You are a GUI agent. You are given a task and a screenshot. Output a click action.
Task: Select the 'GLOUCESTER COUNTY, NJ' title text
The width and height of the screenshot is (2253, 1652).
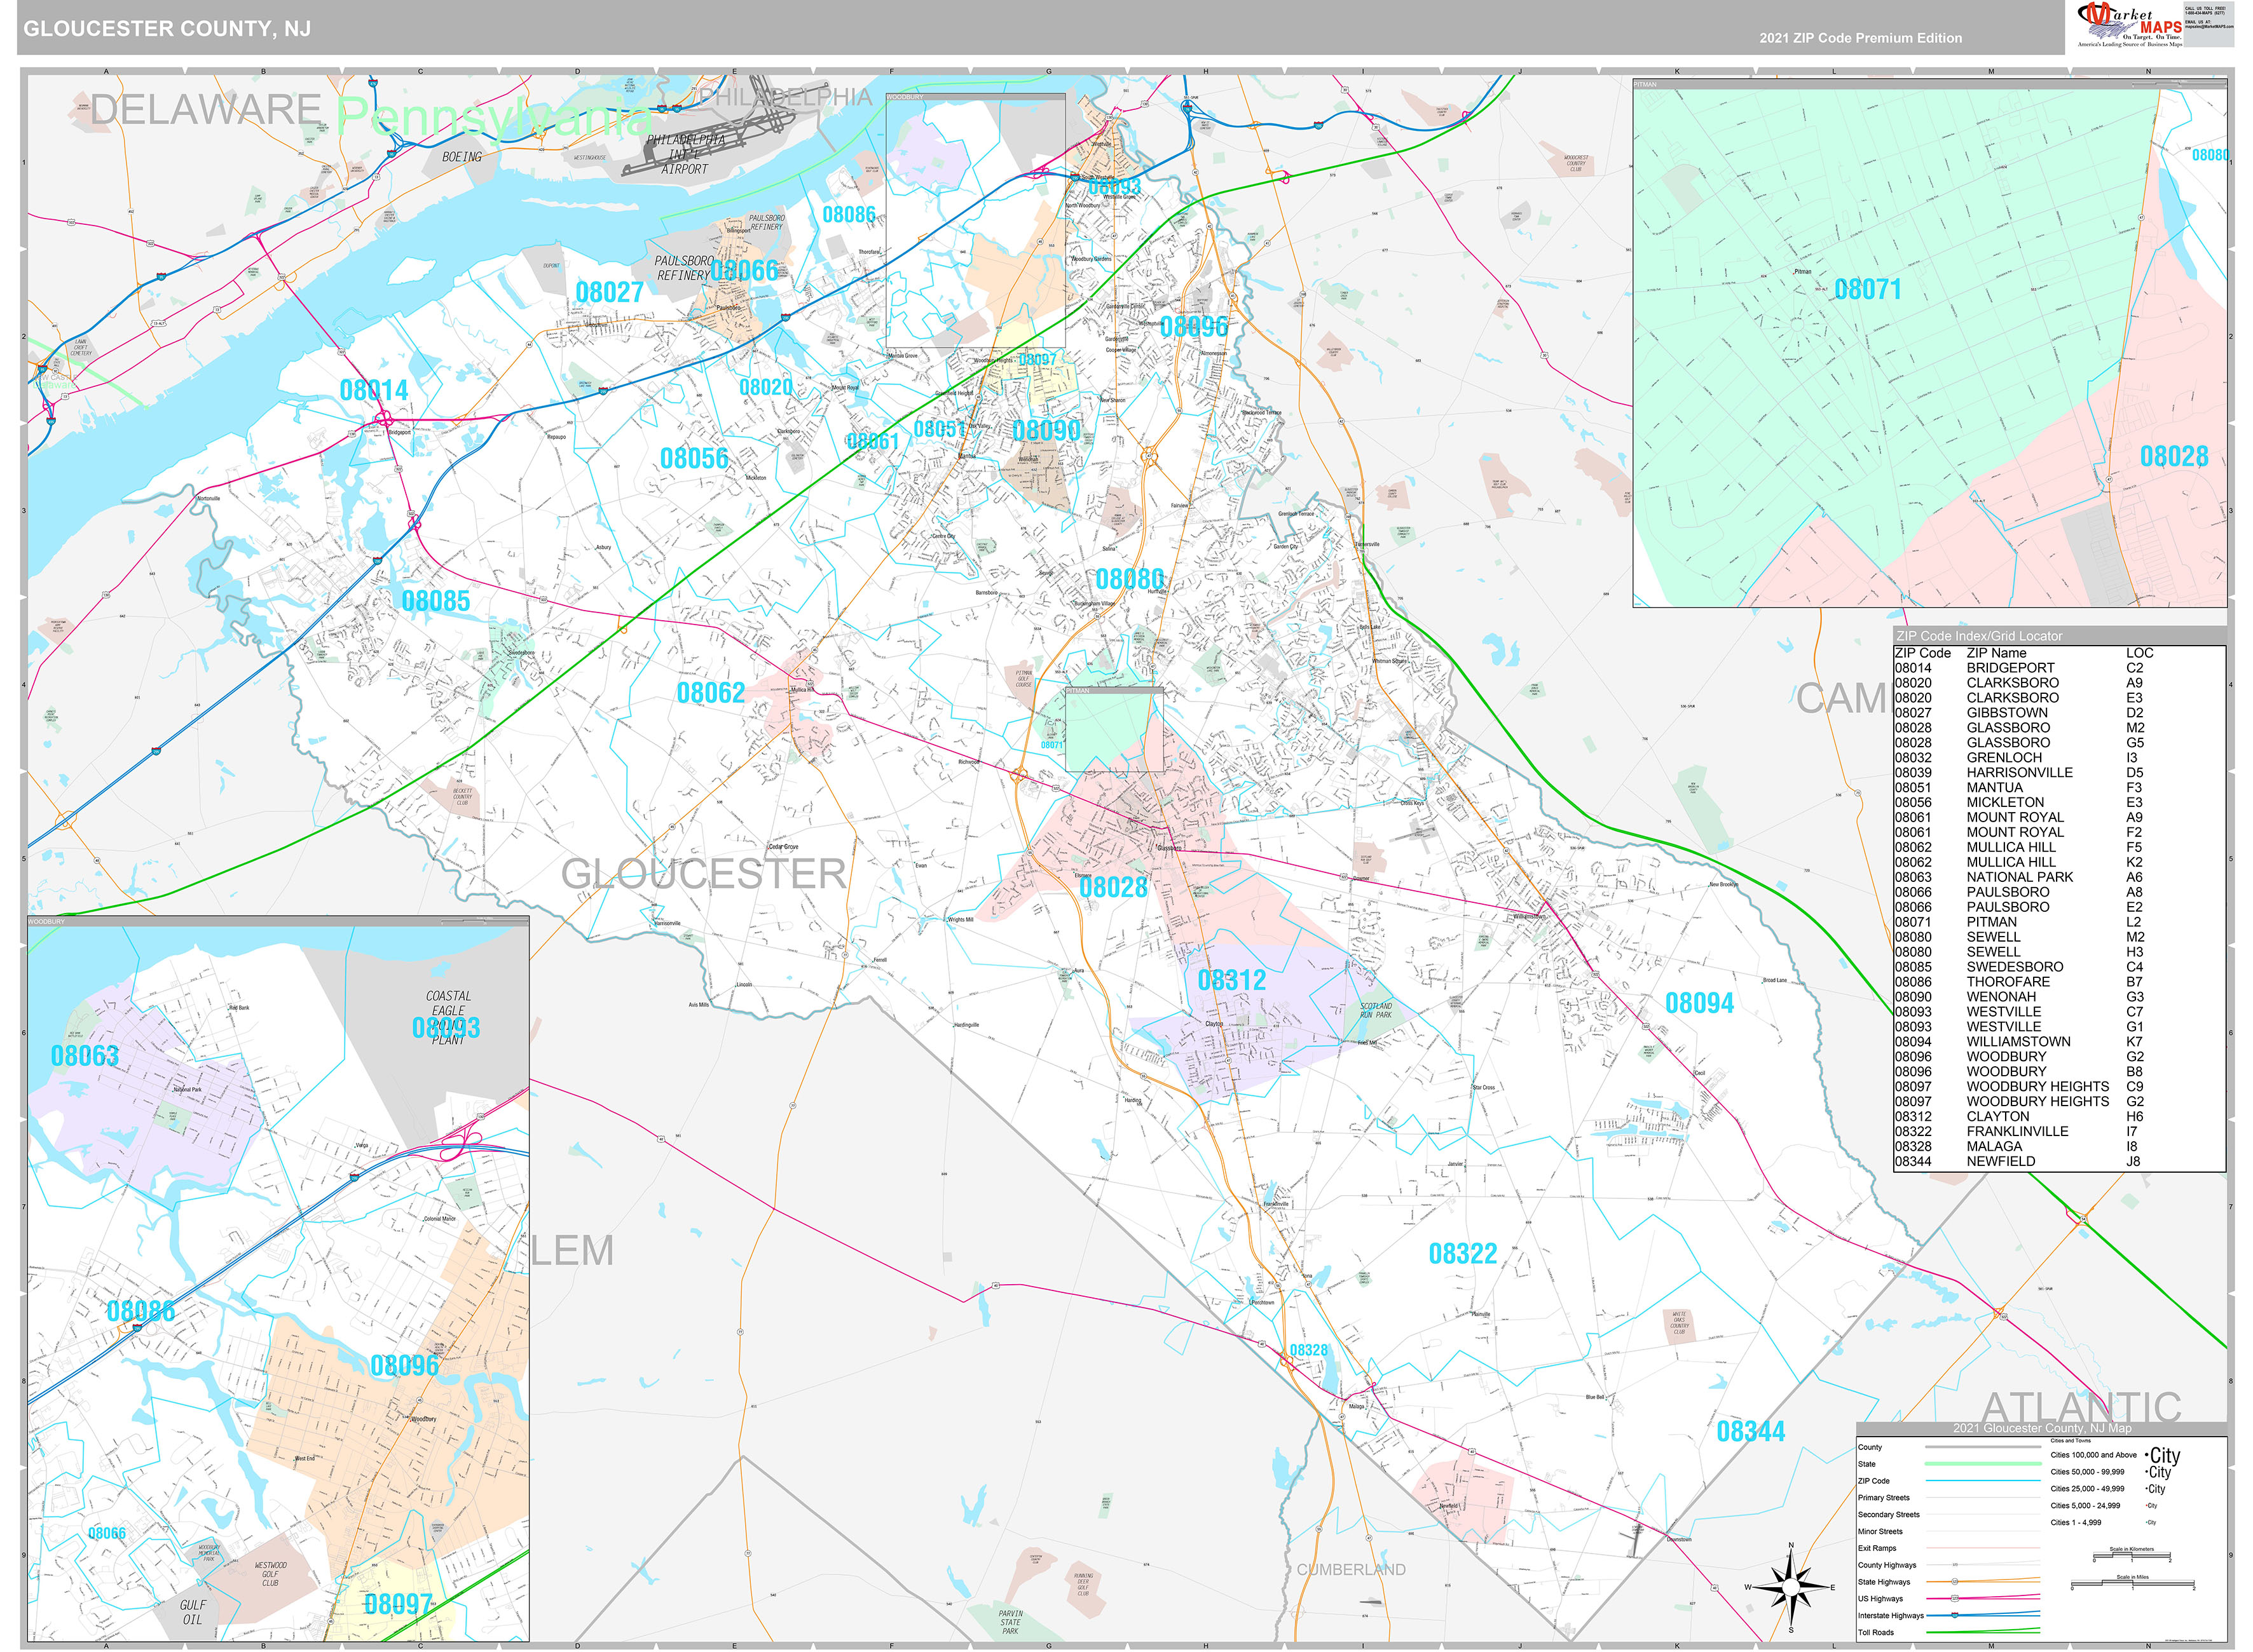point(167,29)
